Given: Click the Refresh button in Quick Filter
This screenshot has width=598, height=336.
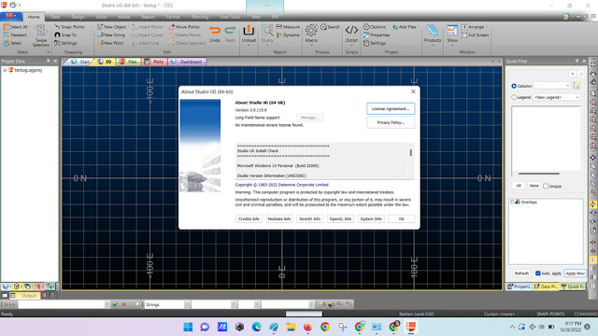Looking at the screenshot, I should pyautogui.click(x=521, y=273).
